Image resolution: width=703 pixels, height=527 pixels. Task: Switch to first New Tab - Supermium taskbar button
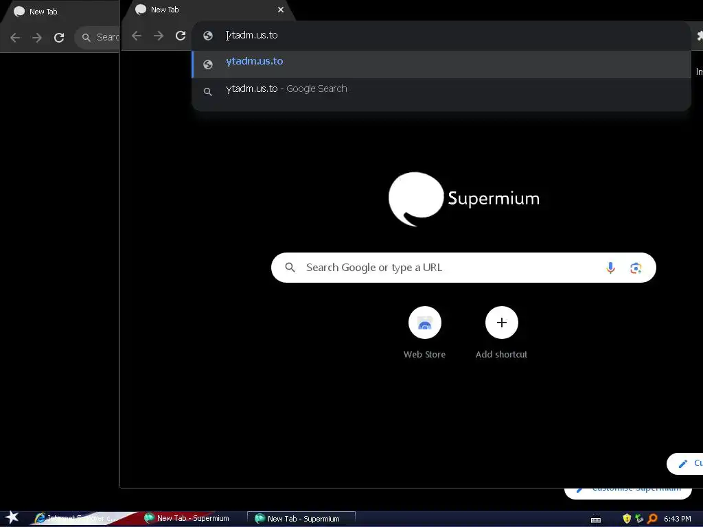(x=187, y=519)
